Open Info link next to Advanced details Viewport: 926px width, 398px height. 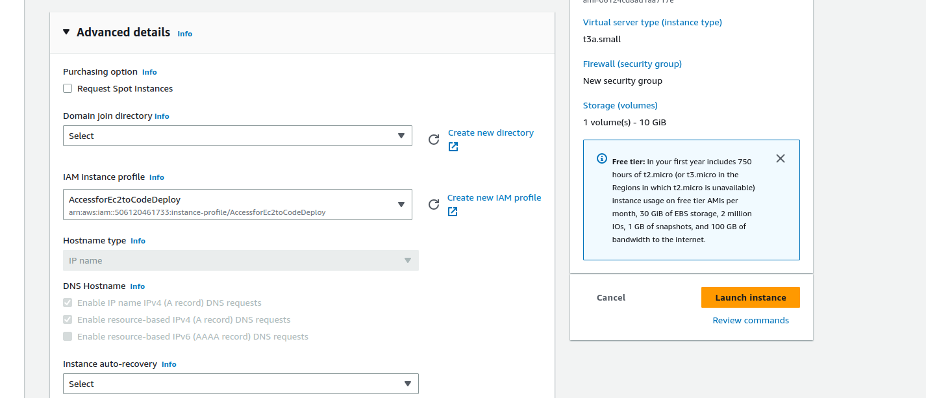click(x=185, y=34)
